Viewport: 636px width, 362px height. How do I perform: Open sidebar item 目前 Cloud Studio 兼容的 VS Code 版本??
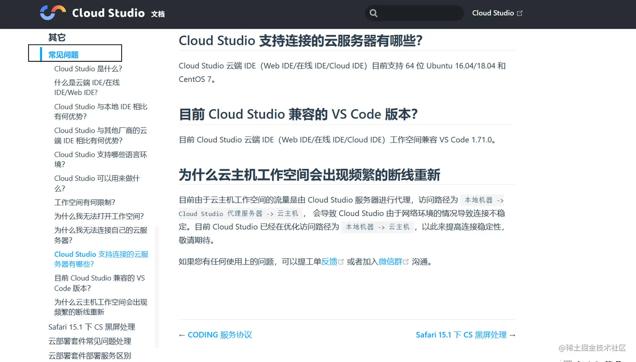coord(99,283)
